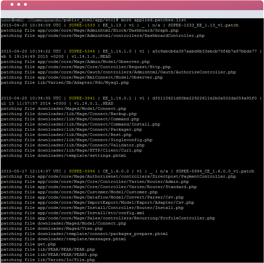Image resolution: width=264 pixels, height=263 pixels.
Task: Click the yellow minimize button on the title bar
Action: point(18,4)
